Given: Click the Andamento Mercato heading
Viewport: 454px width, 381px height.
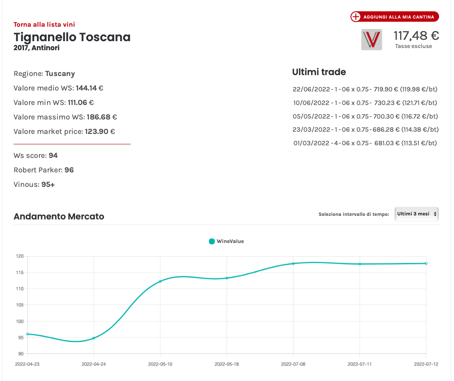Looking at the screenshot, I should coord(59,216).
